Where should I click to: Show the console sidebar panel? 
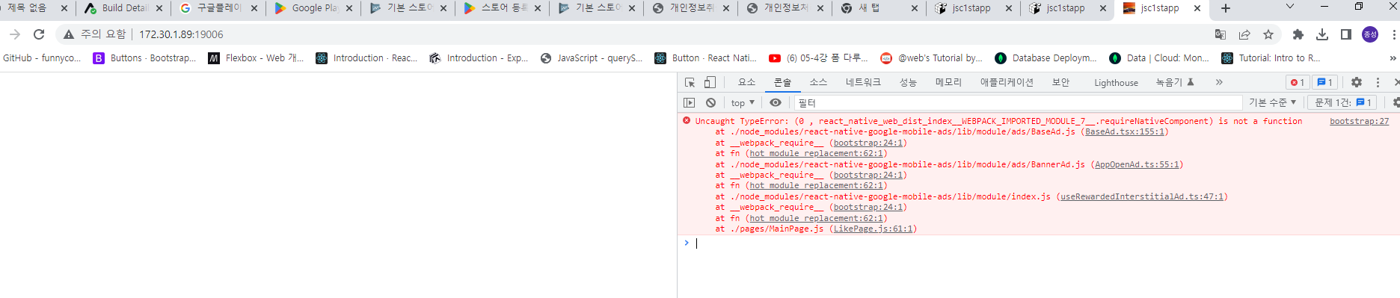click(x=690, y=102)
